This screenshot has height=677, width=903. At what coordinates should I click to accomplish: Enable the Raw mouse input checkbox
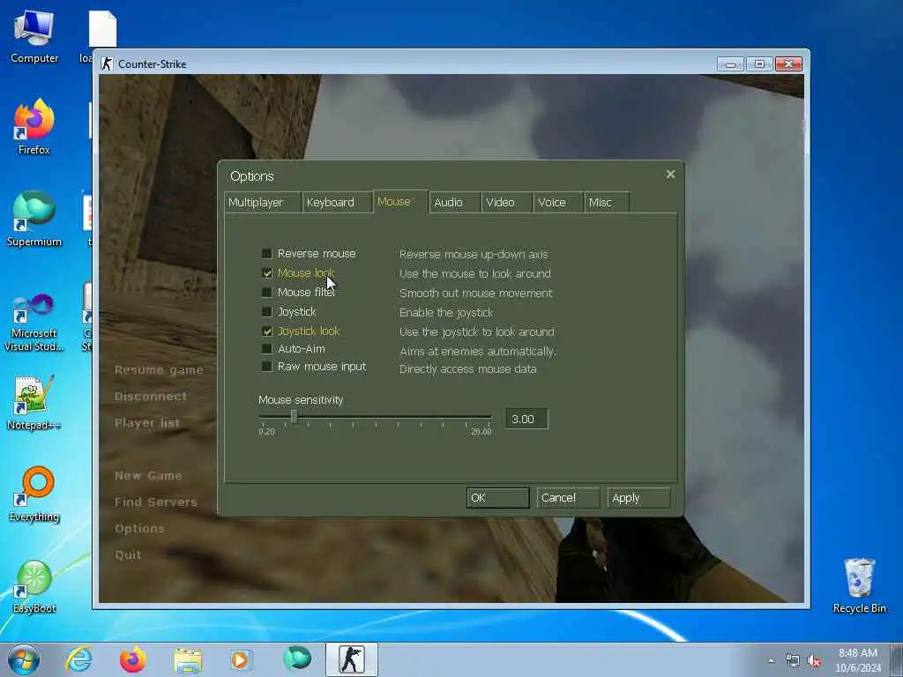click(266, 366)
